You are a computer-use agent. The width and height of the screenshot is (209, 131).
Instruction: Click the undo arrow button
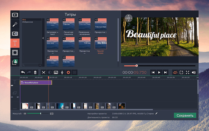(x=23, y=72)
